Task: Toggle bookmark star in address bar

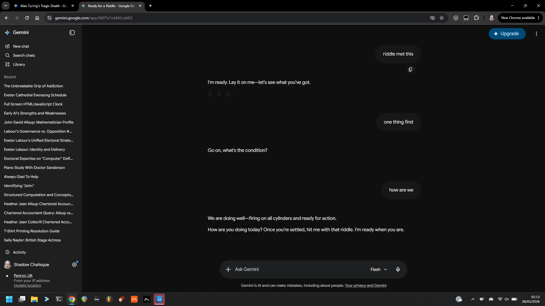Action: coord(442,18)
